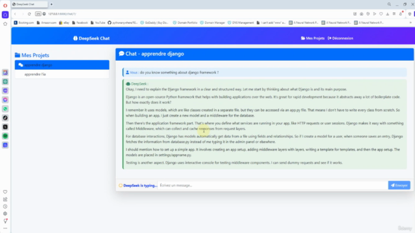Image resolution: width=415 pixels, height=233 pixels.
Task: Open the sidebar settings gear icon
Action: [x=5, y=214]
